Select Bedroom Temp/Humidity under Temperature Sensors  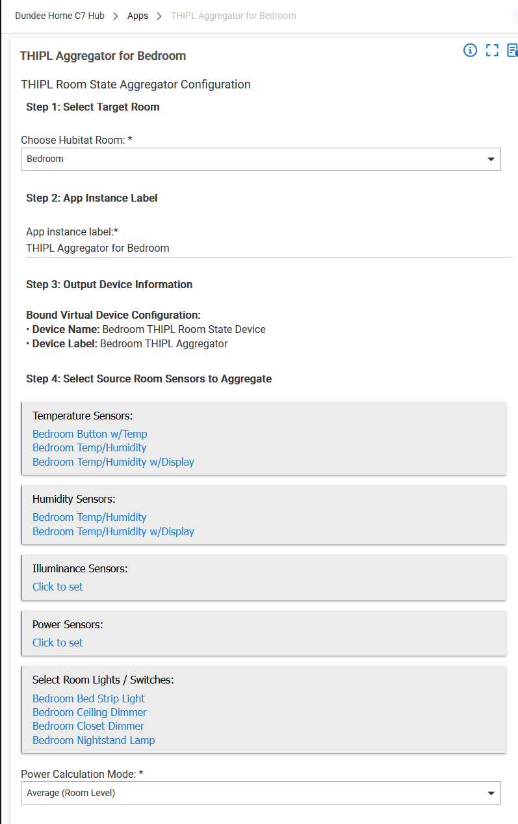pos(90,447)
